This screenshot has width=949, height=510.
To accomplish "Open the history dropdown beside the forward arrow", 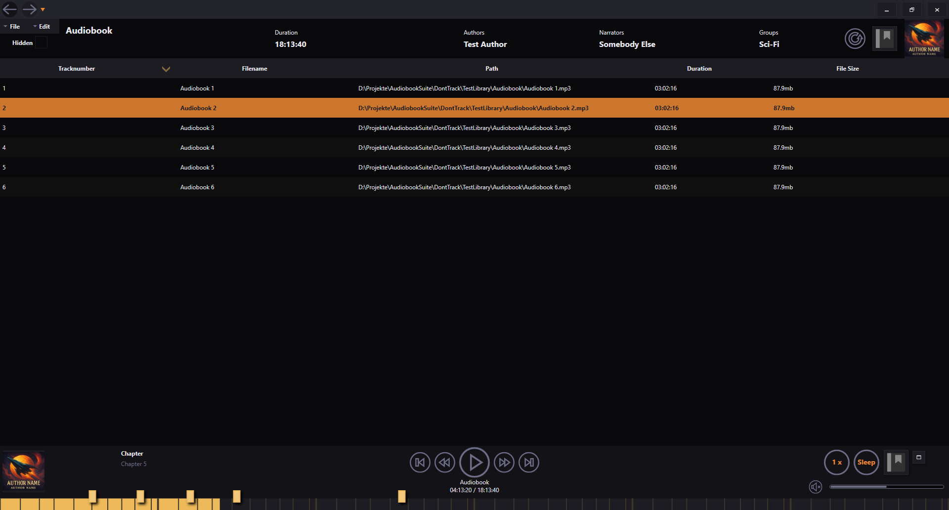I will click(43, 9).
